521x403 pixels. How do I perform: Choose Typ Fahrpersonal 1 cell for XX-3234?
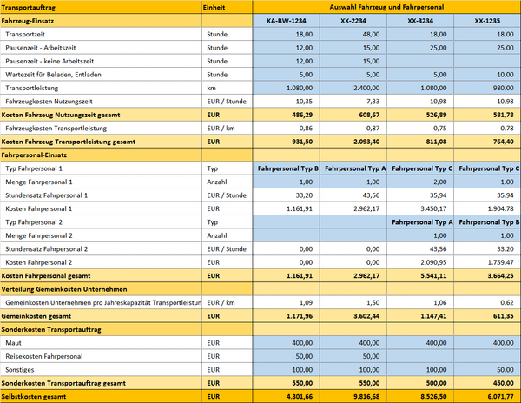(420, 168)
